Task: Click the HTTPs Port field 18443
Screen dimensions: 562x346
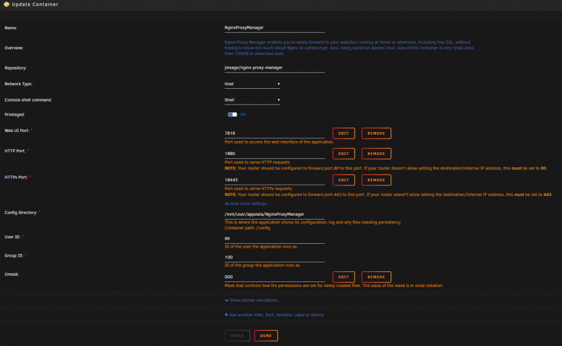Action: [275, 180]
